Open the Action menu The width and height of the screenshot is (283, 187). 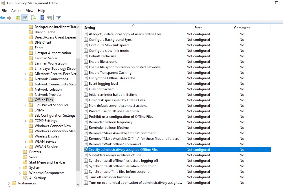16,11
